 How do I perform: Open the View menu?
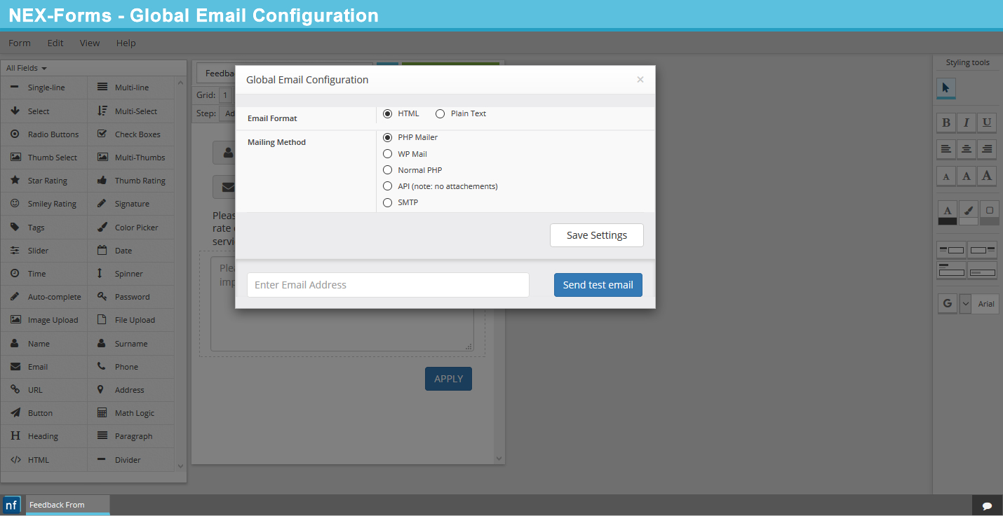click(89, 43)
